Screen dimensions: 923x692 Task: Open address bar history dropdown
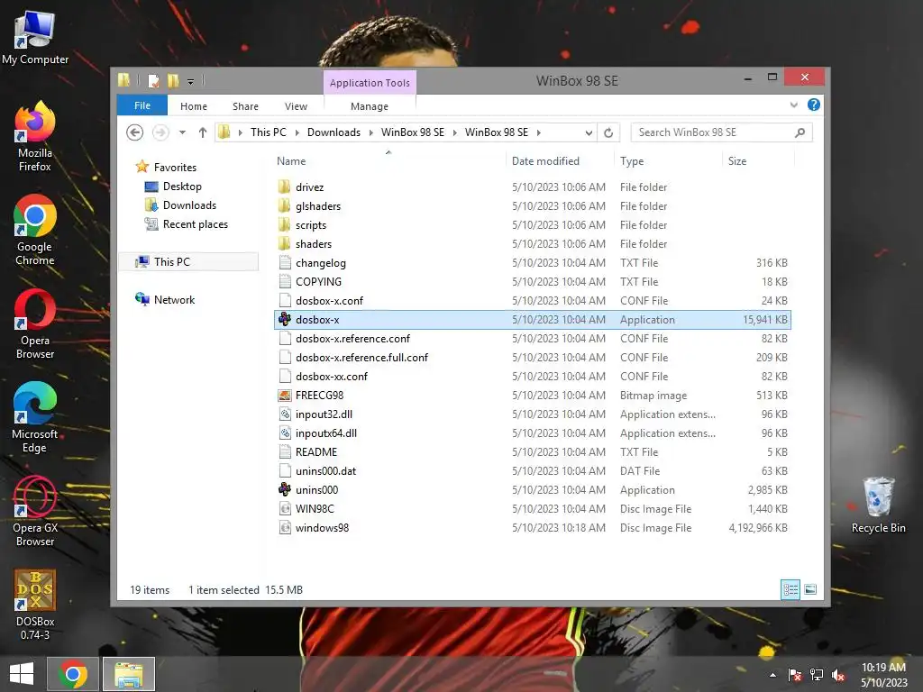coord(589,132)
